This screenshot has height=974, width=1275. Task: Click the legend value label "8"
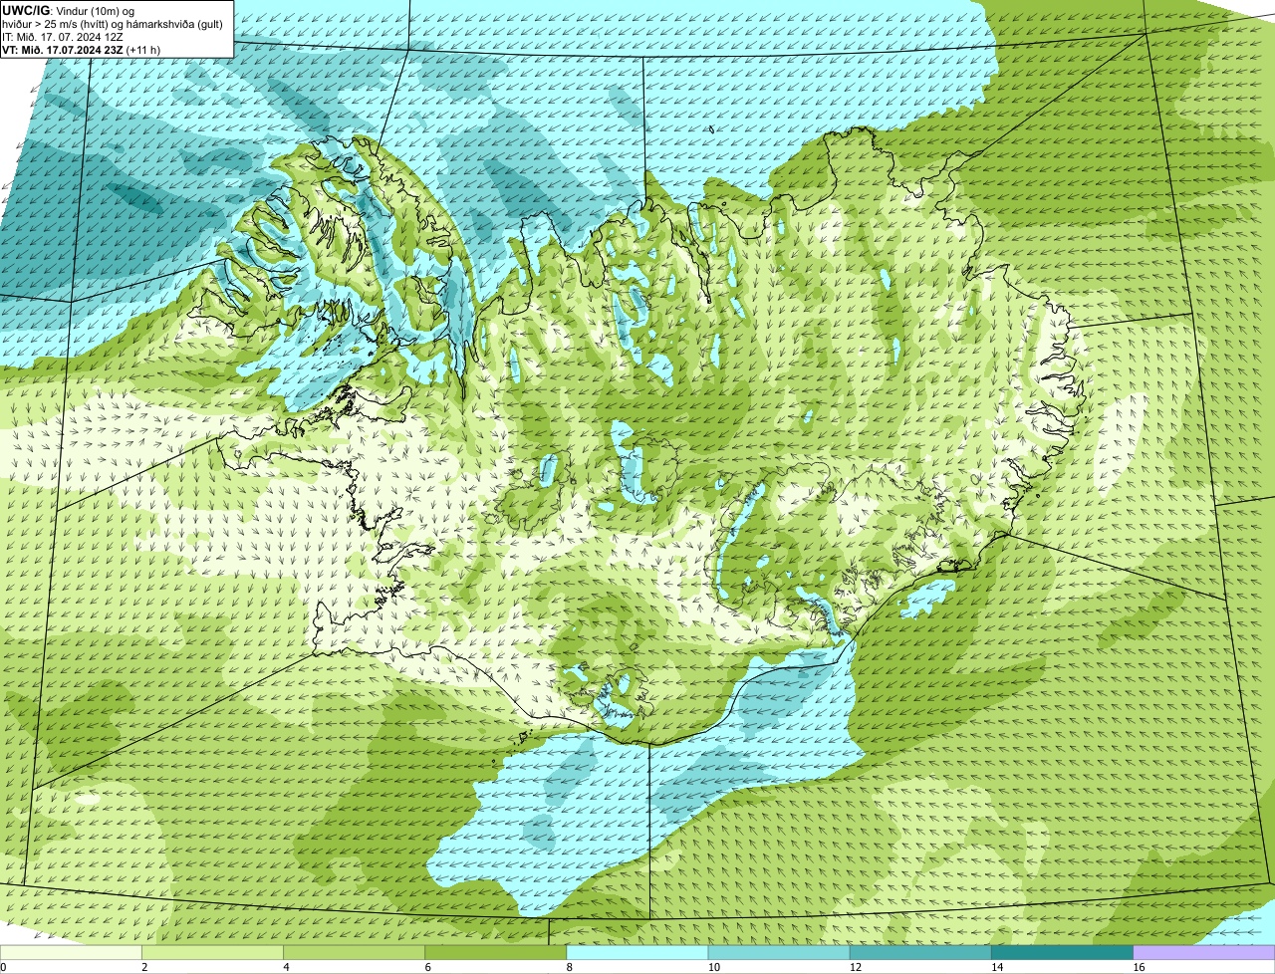coord(569,967)
